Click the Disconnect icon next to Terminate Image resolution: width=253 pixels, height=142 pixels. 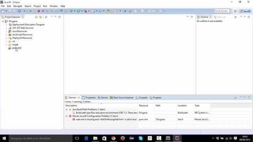(x=43, y=11)
